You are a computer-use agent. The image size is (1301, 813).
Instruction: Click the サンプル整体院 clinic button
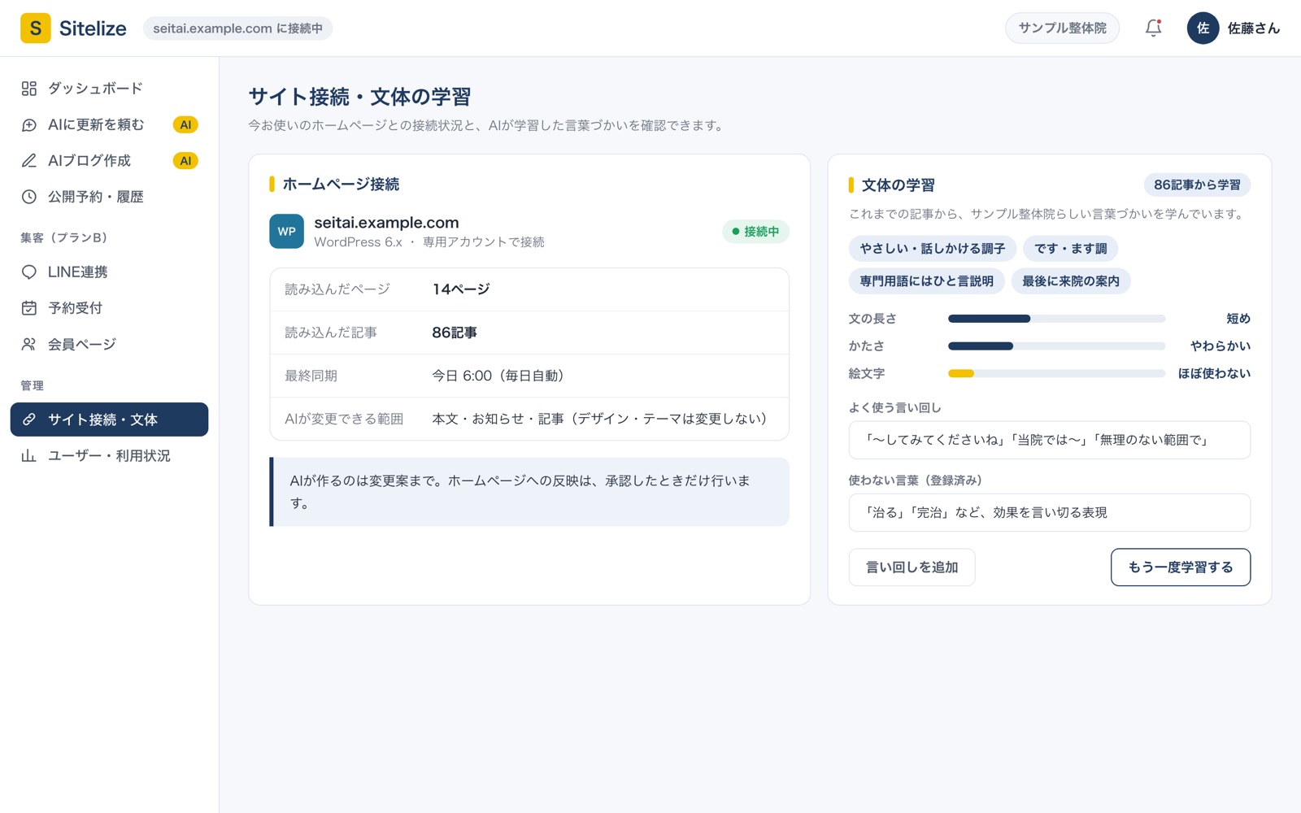[x=1062, y=28]
